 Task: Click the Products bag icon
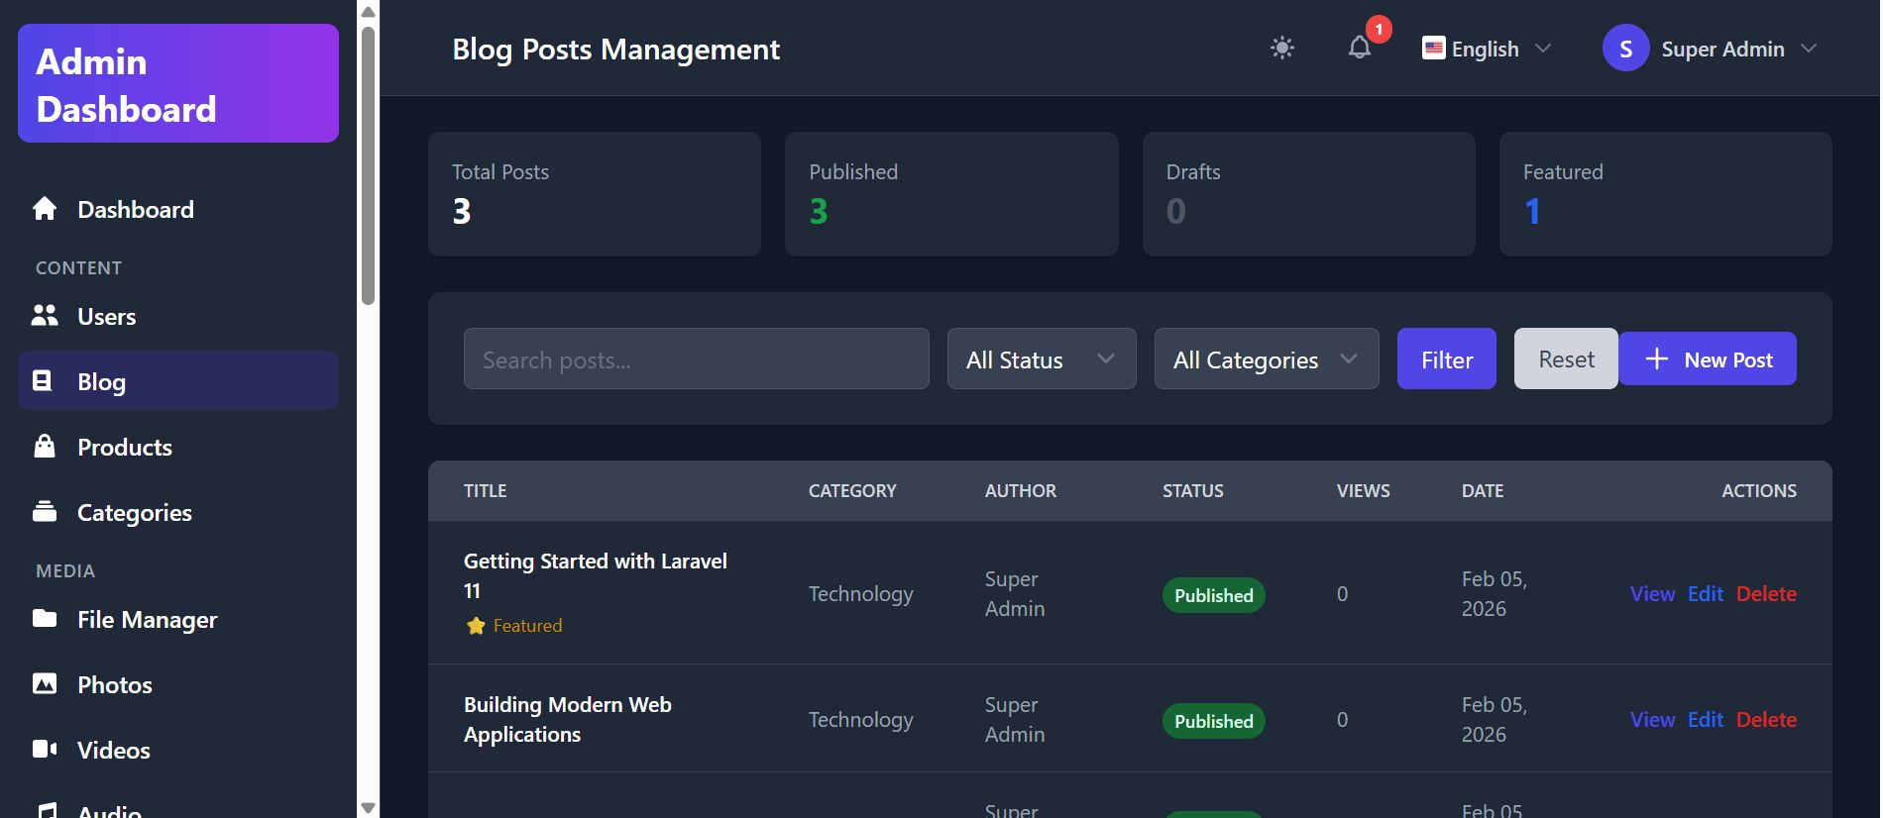(x=45, y=447)
